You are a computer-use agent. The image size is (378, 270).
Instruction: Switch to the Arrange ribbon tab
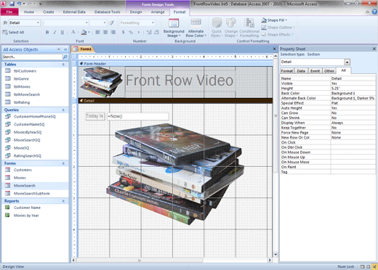coord(158,12)
